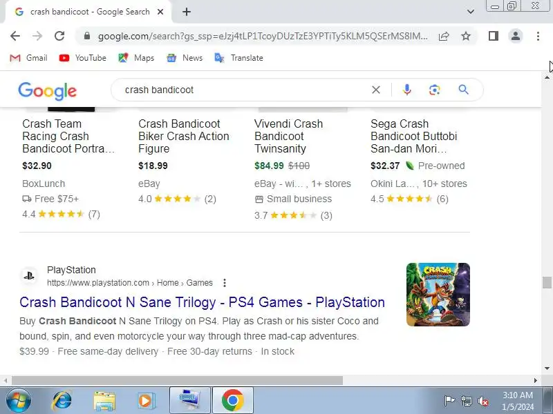
Task: Open the Maps bookmark
Action: click(x=136, y=58)
